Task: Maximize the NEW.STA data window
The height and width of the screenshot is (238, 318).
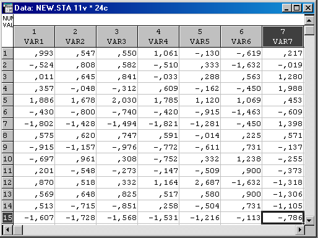Action: [x=297, y=8]
